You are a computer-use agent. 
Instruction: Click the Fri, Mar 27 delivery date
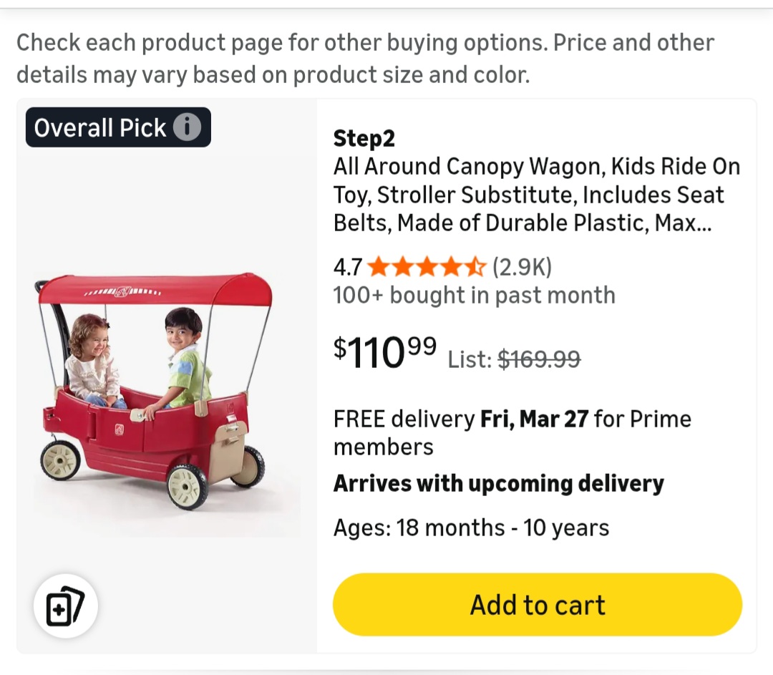pos(534,419)
